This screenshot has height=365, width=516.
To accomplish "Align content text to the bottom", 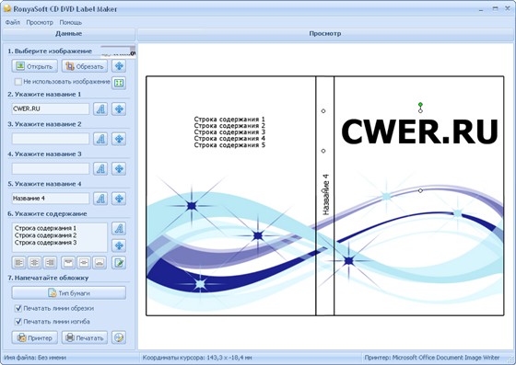I will 100,263.
